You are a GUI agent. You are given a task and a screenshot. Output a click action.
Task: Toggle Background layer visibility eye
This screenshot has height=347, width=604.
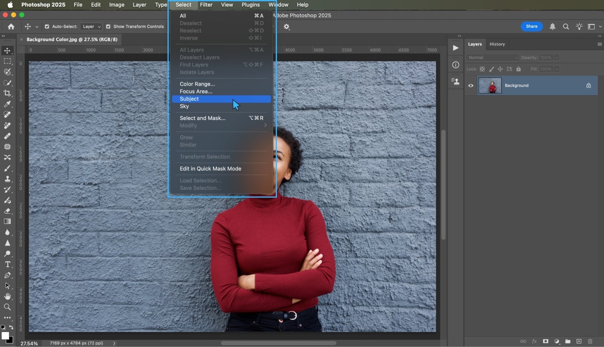point(471,85)
